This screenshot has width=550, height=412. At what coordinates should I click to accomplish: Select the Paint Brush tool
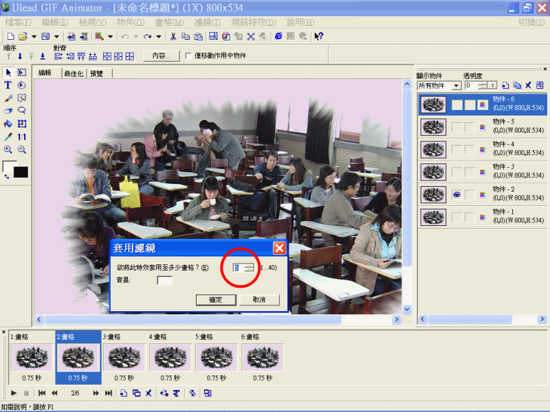pos(8,98)
